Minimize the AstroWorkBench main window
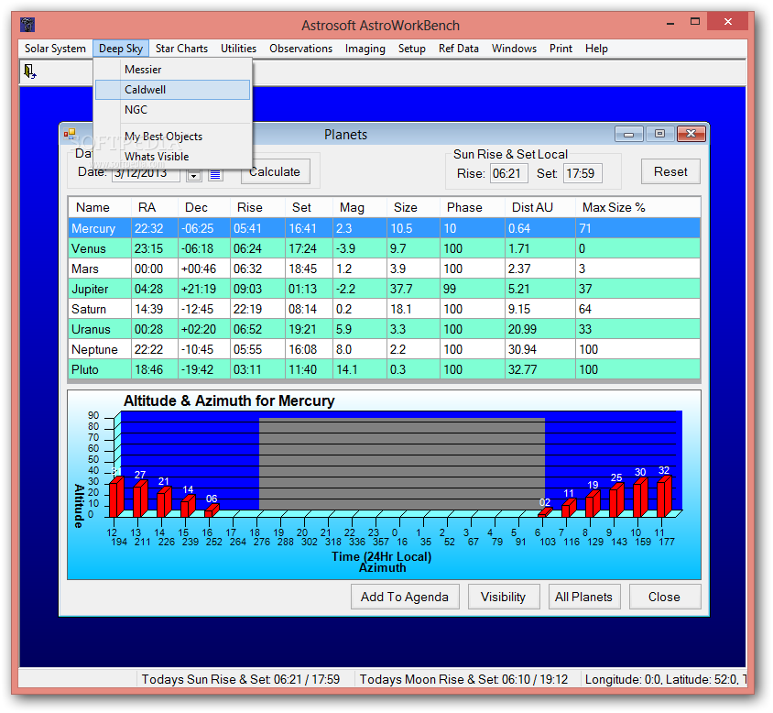 click(x=670, y=22)
